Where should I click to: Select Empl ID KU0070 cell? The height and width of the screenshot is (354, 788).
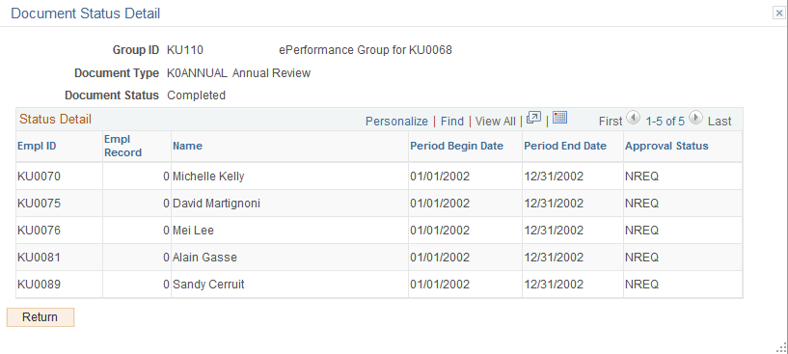[x=40, y=177]
